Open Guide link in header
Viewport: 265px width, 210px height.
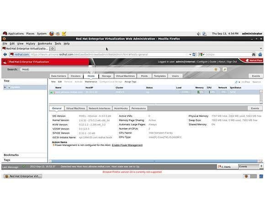(213, 62)
